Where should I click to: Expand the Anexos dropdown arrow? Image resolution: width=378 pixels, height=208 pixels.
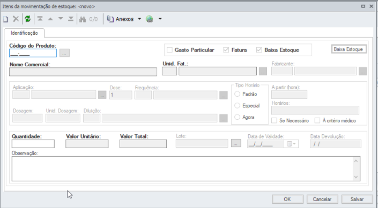click(x=139, y=19)
